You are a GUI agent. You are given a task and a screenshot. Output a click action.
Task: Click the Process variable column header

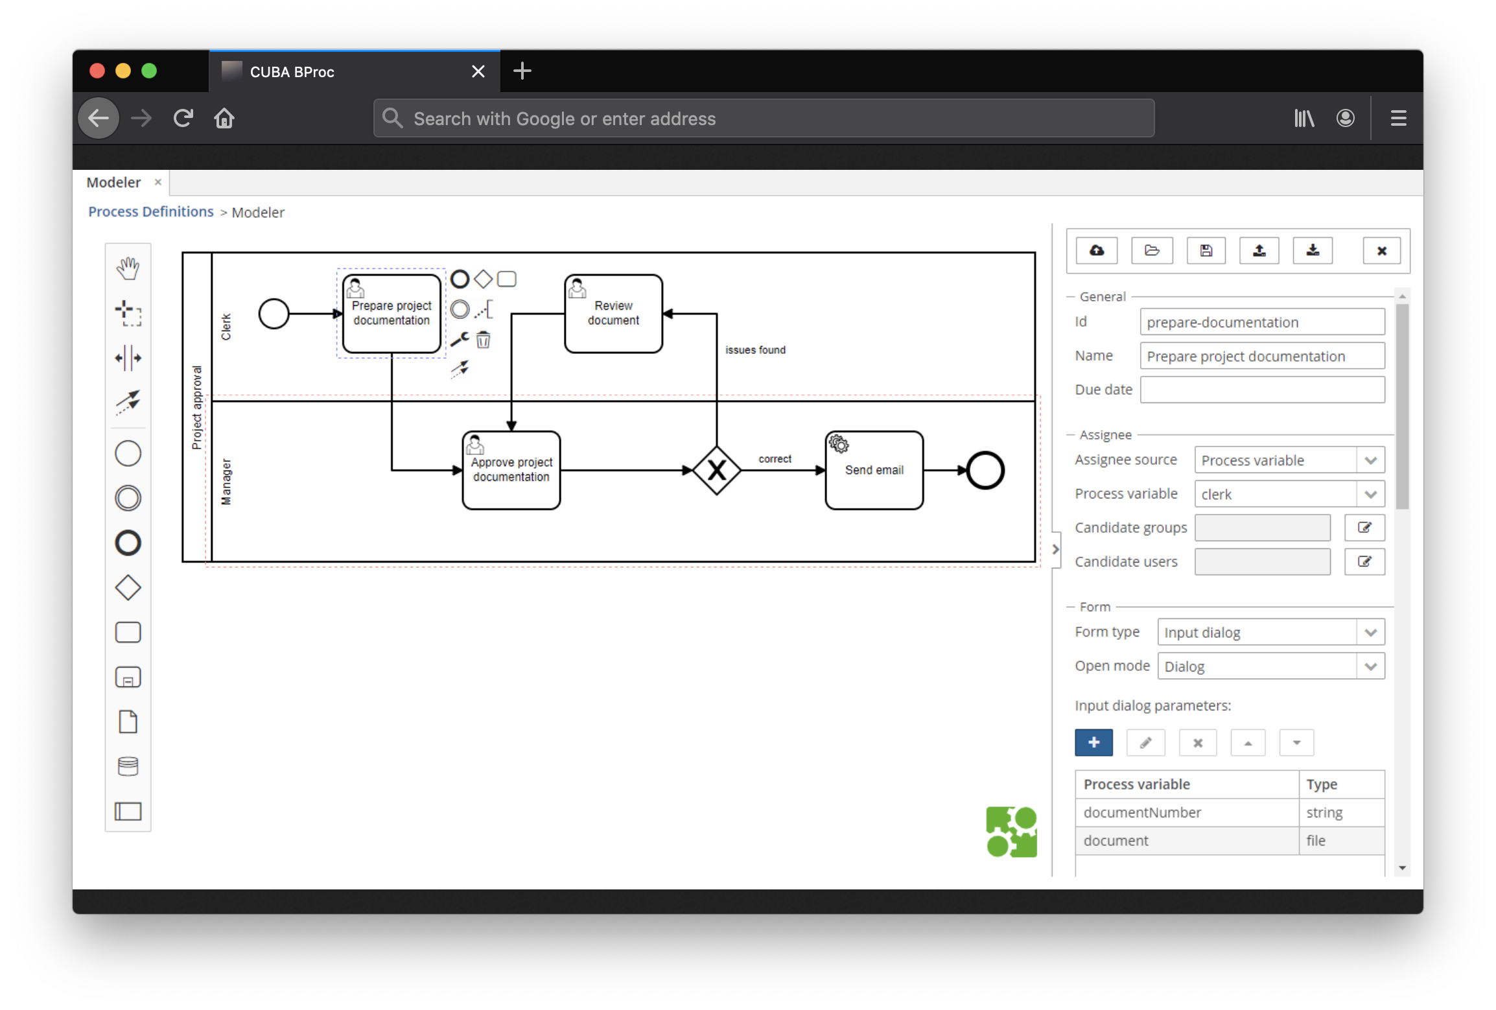[1187, 784]
